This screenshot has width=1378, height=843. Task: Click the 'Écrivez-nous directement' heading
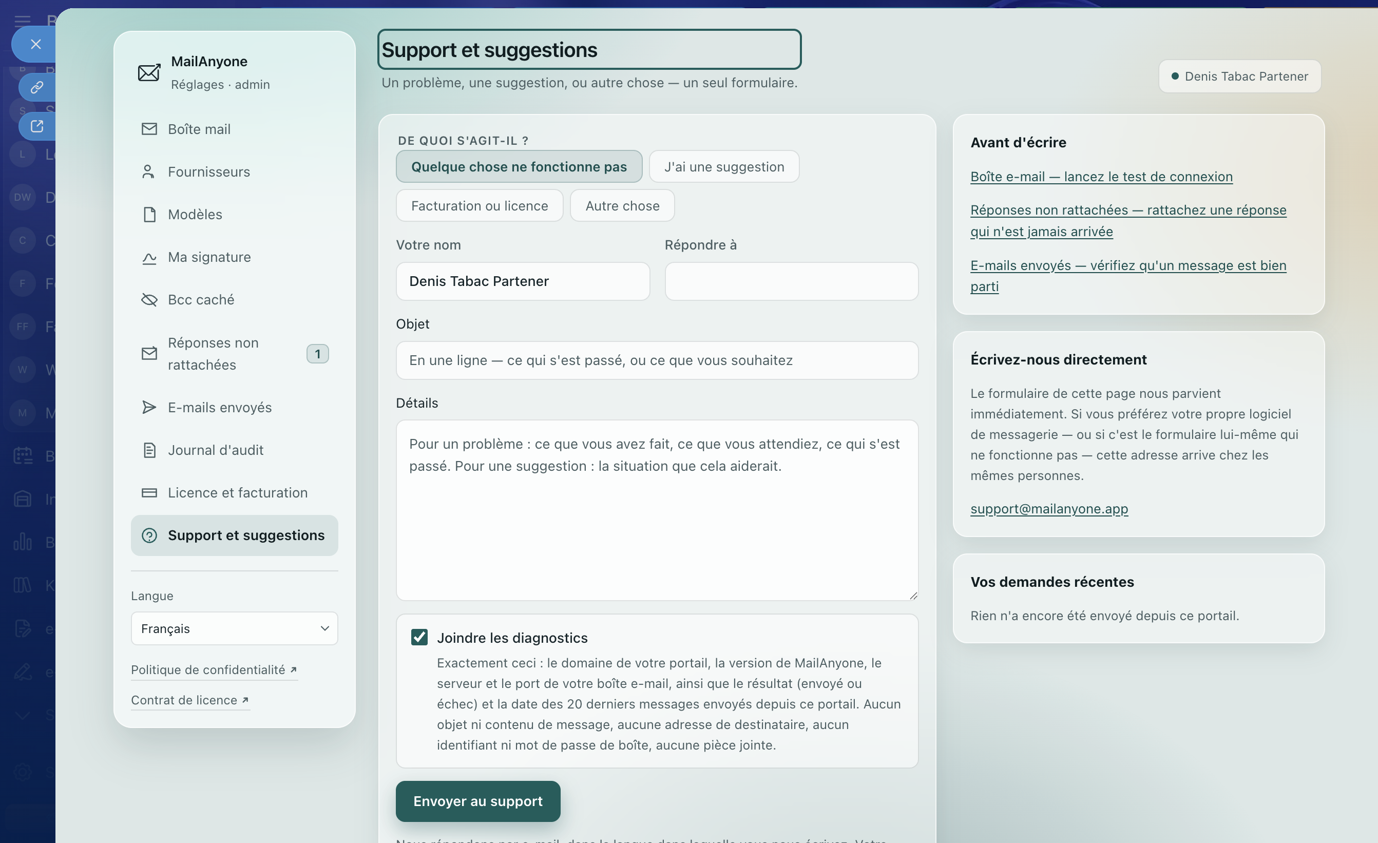[x=1059, y=360]
